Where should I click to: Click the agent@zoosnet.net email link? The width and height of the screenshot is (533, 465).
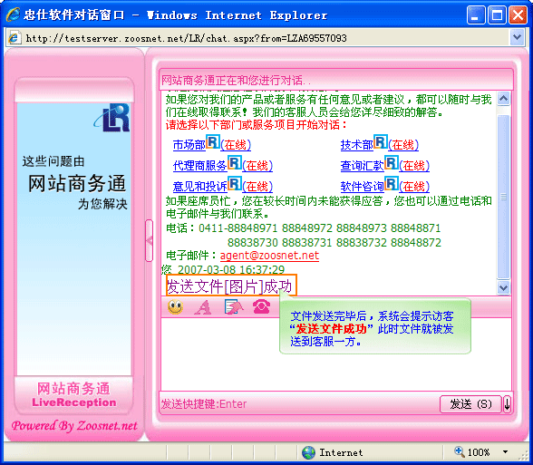pyautogui.click(x=269, y=256)
